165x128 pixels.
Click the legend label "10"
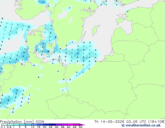coord(33,127)
